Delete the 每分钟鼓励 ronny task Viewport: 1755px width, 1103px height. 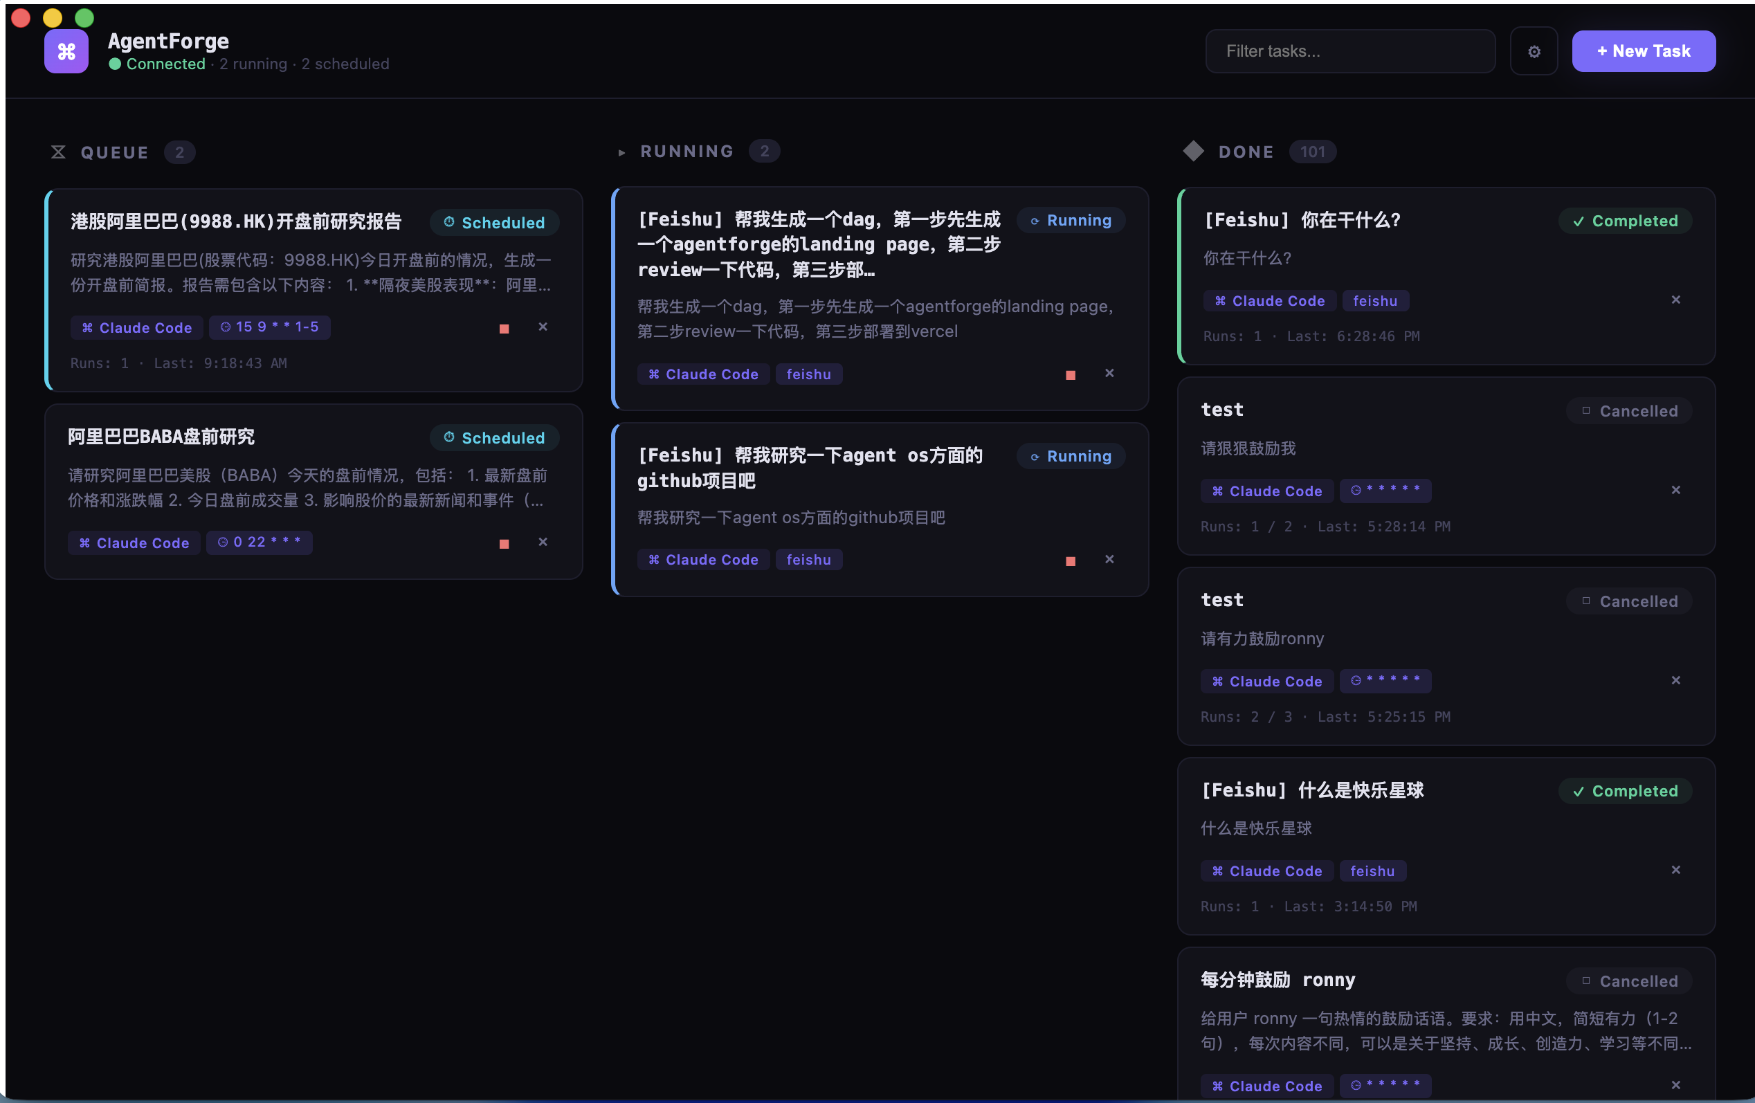1675,1086
